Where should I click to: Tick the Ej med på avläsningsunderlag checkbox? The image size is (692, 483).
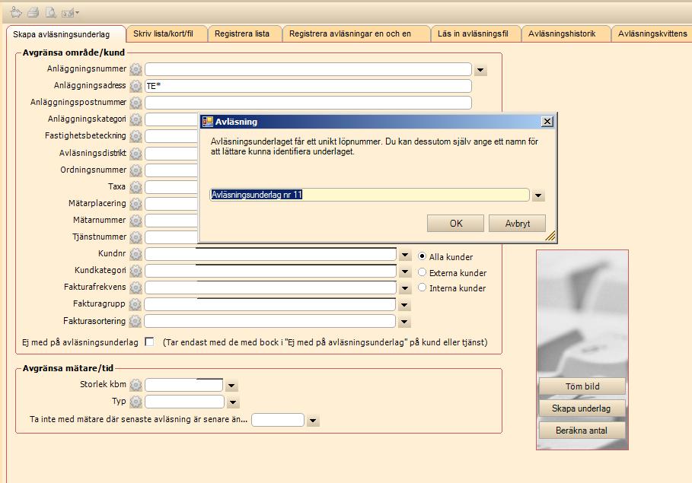click(x=150, y=342)
